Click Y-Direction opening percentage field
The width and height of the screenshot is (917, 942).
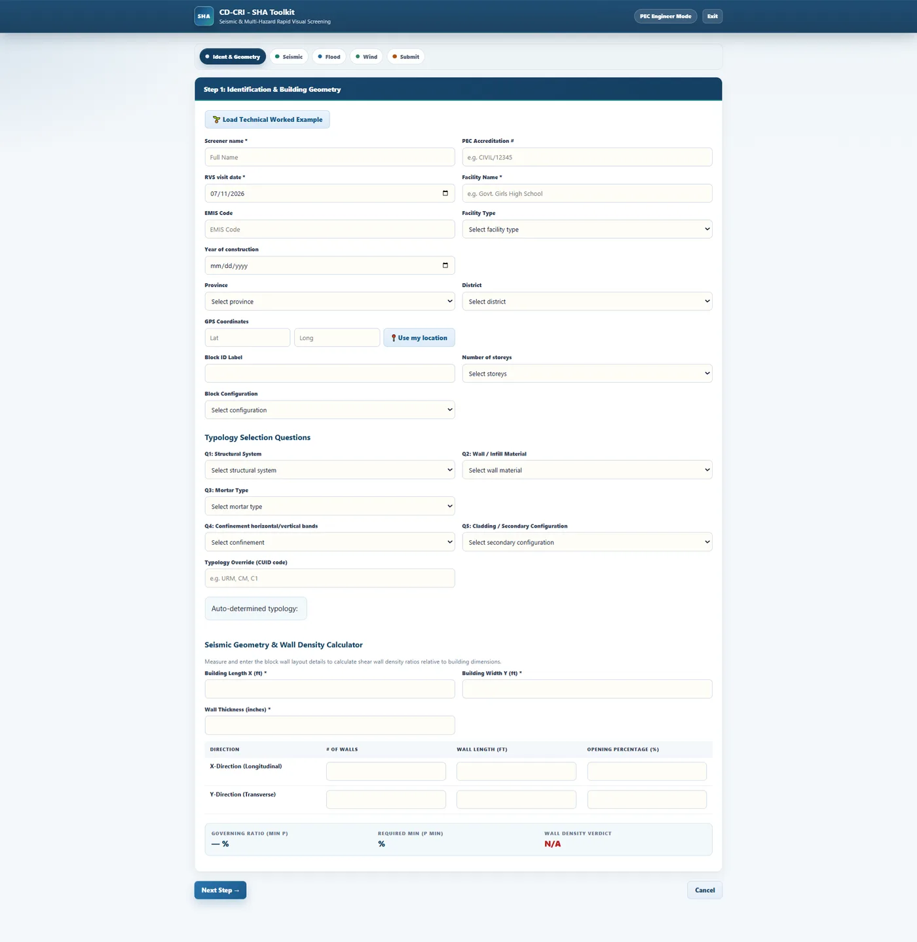tap(646, 799)
